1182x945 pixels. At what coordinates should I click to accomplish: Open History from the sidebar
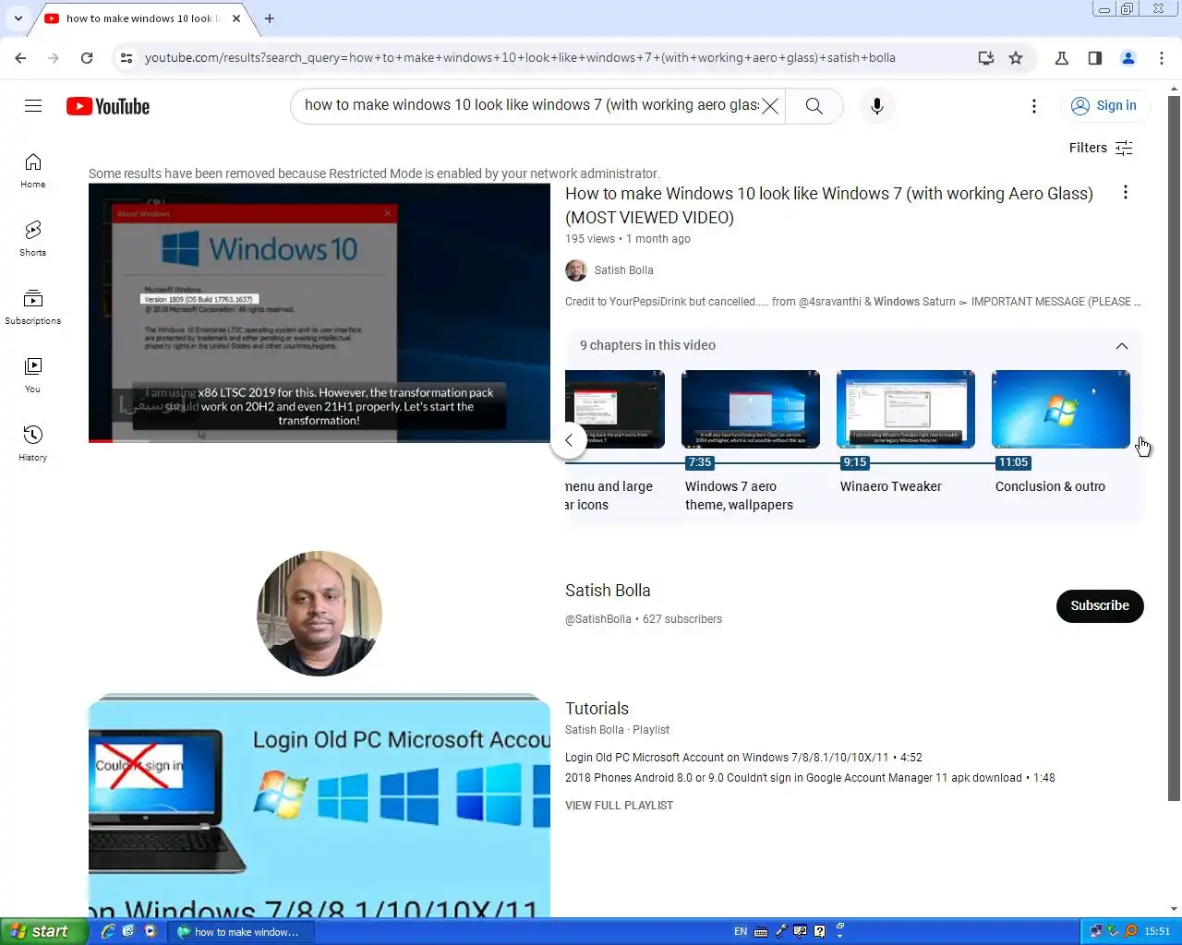[x=33, y=444]
